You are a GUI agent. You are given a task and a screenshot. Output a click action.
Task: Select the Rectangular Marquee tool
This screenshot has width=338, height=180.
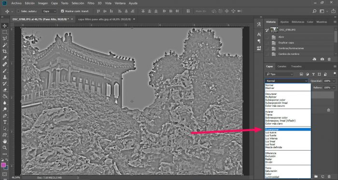[4, 32]
